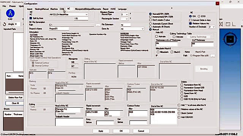Viewport: 243px width, 136px height.
Task: Select Automatic Current Sheet option
Action: [x=150, y=24]
